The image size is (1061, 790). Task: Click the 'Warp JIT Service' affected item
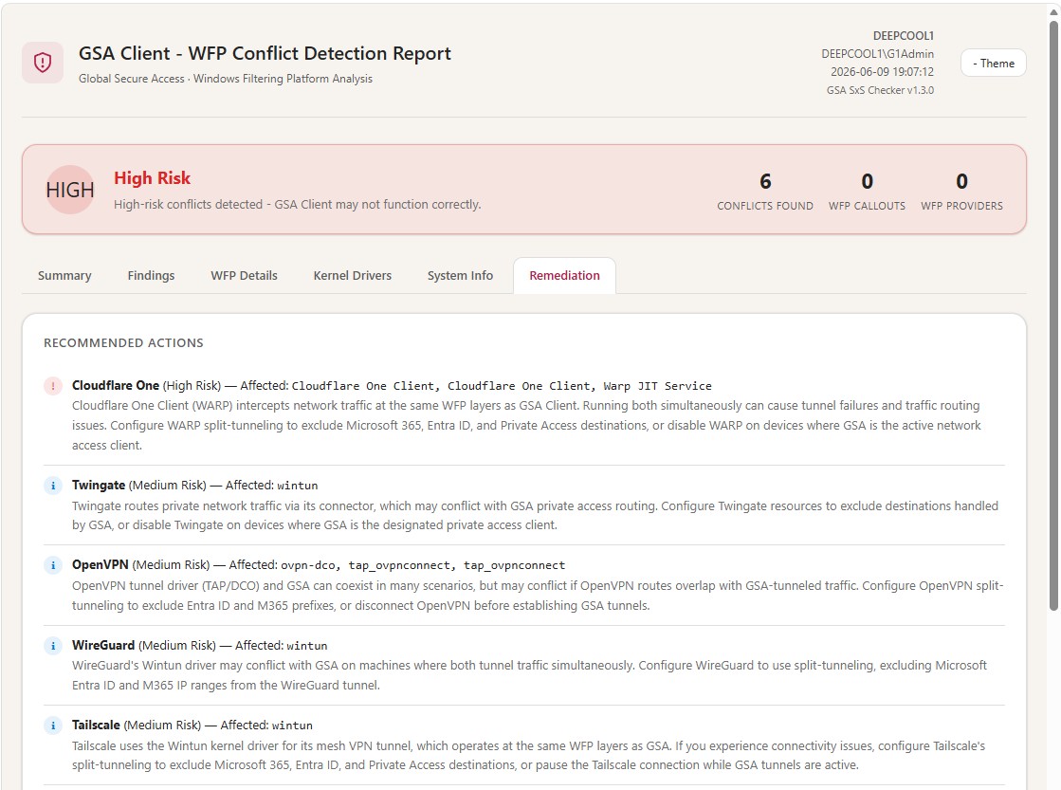658,386
